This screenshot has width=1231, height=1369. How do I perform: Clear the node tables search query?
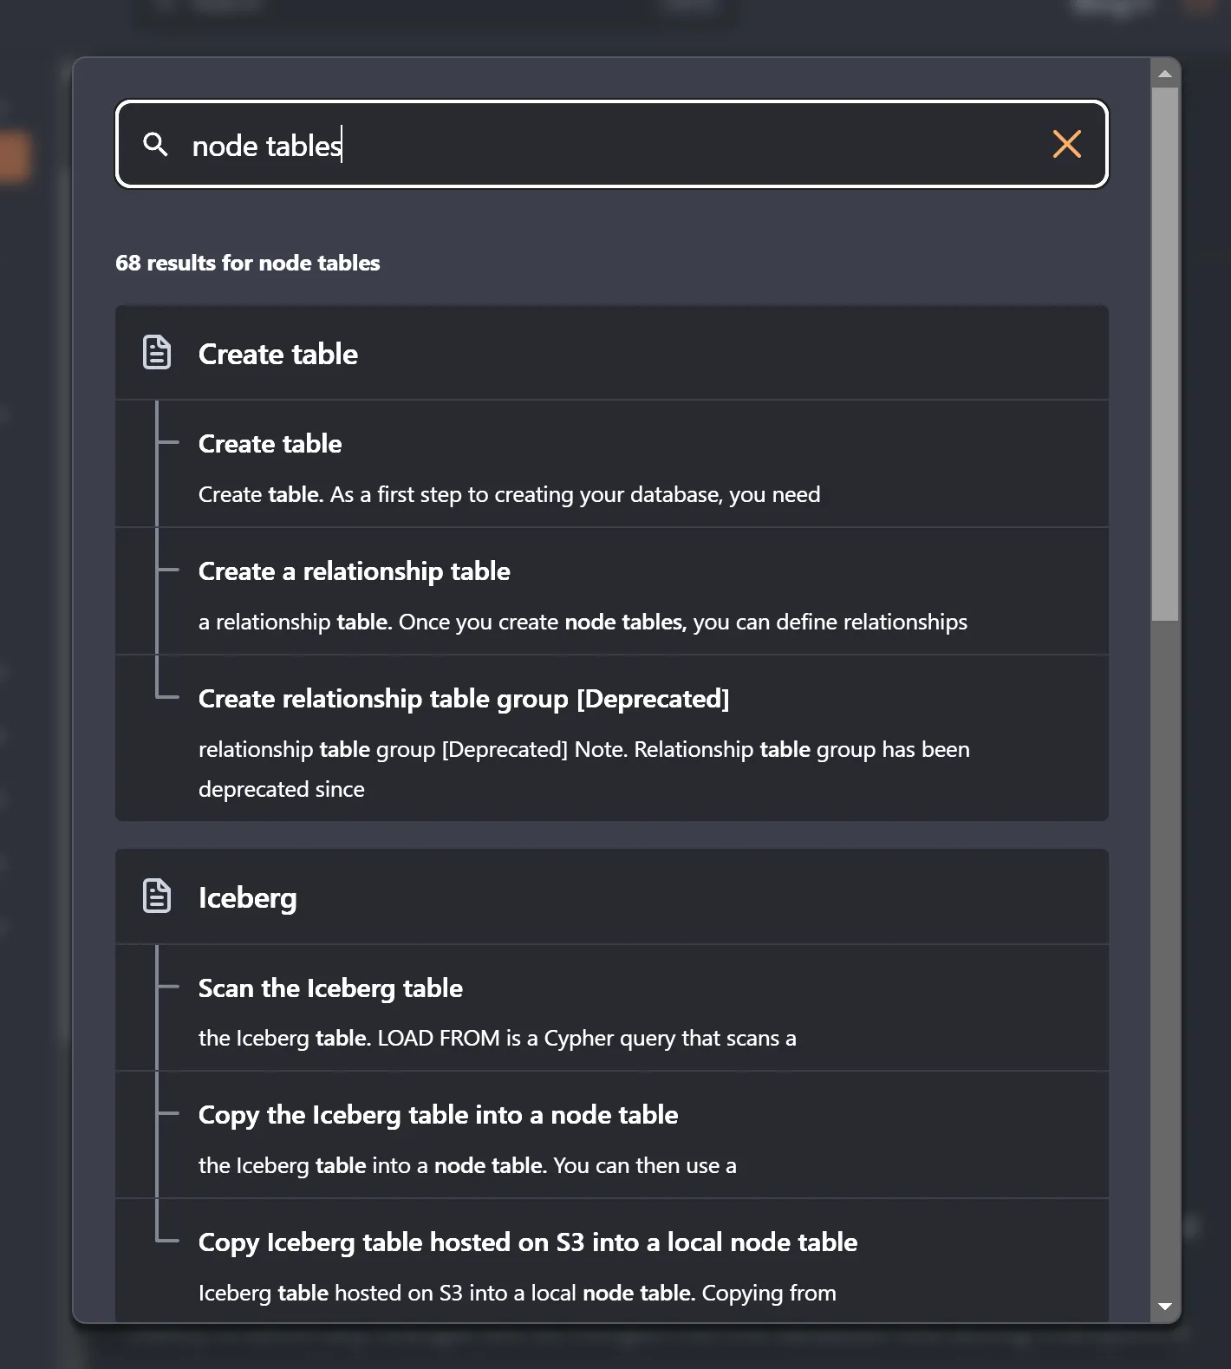pos(1066,145)
